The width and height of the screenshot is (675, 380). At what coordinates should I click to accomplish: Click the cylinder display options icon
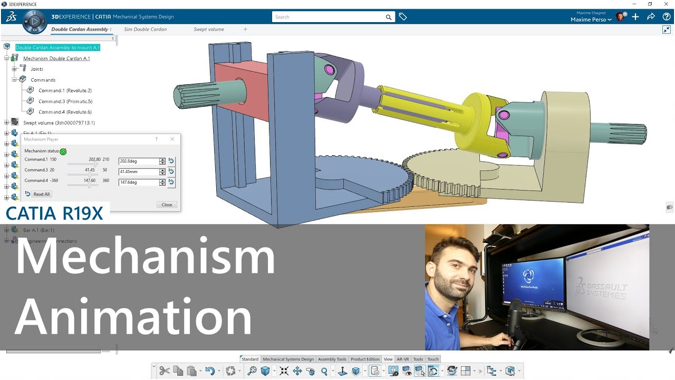click(x=375, y=371)
